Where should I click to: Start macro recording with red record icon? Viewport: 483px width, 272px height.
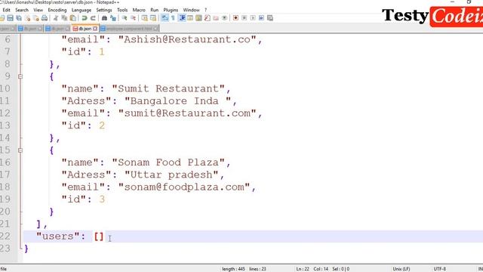click(x=235, y=18)
